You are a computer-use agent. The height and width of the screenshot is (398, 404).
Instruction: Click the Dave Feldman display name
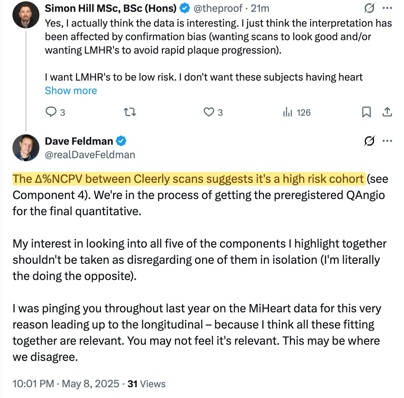point(79,141)
